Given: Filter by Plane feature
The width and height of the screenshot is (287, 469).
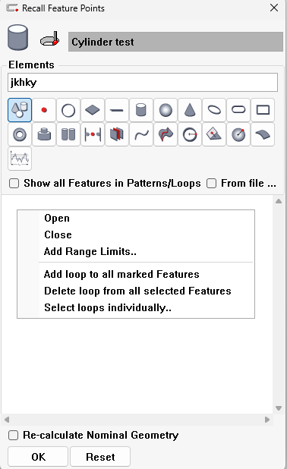Looking at the screenshot, I should [93, 110].
